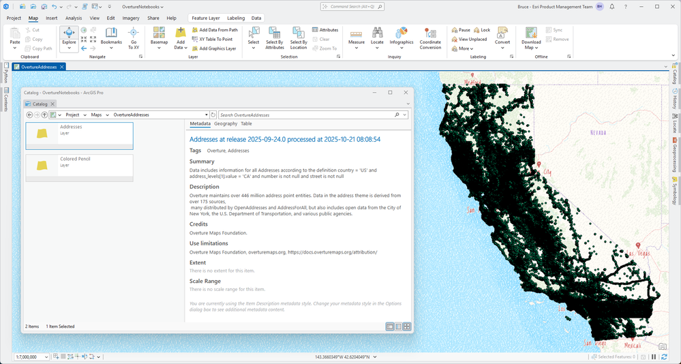Click the Convert labels icon

point(502,33)
